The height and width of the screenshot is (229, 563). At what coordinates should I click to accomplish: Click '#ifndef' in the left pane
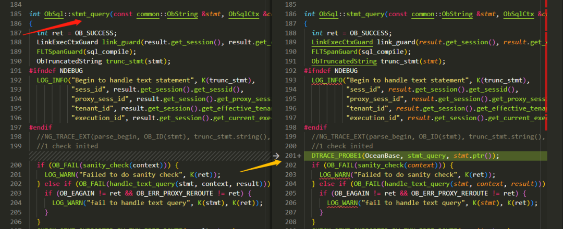(42, 71)
